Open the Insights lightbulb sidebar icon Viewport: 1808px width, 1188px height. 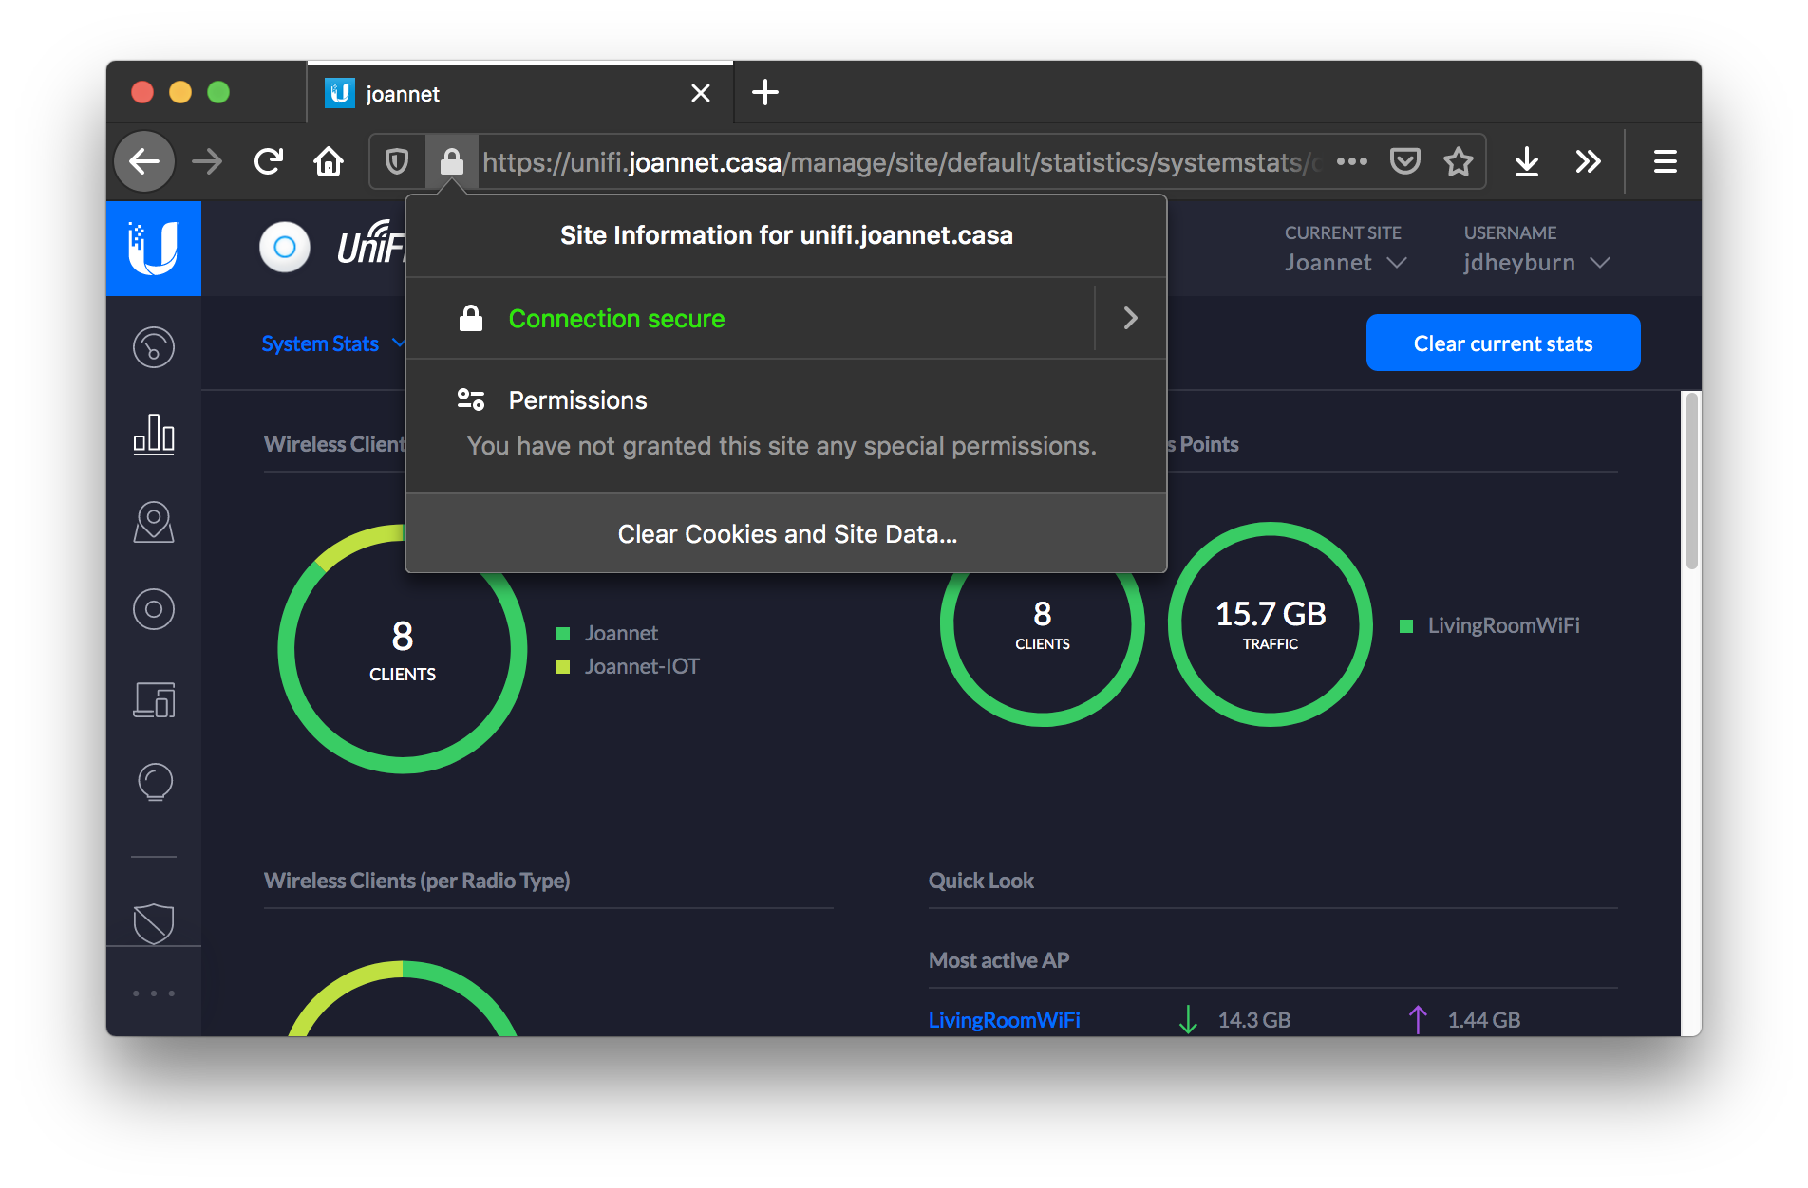[x=155, y=784]
